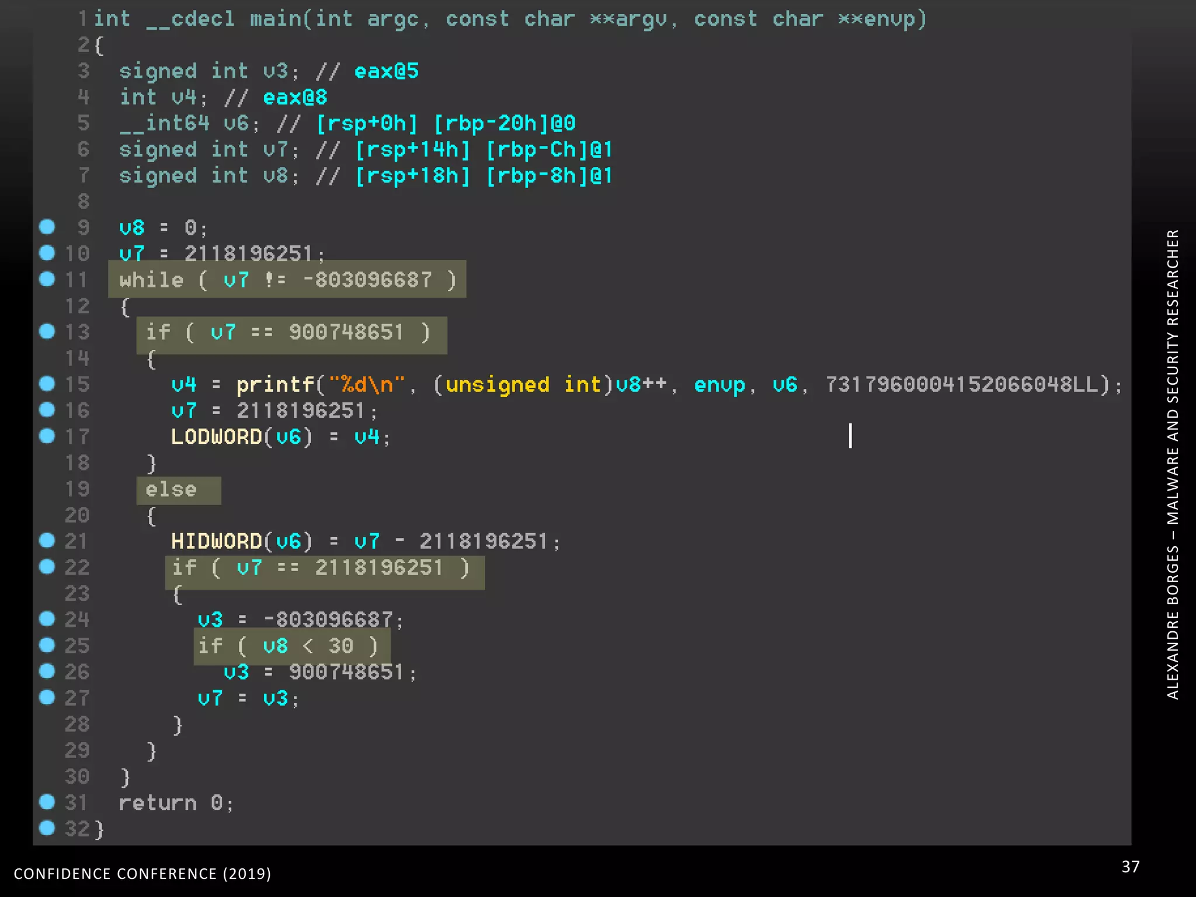Viewport: 1196px width, 897px height.
Task: Click the signed int v3 declaration
Action: pyautogui.click(x=209, y=72)
